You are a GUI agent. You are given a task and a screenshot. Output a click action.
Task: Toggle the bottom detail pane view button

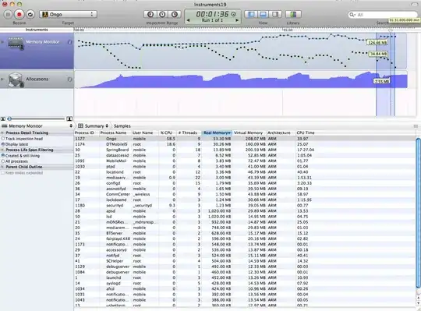coord(264,14)
